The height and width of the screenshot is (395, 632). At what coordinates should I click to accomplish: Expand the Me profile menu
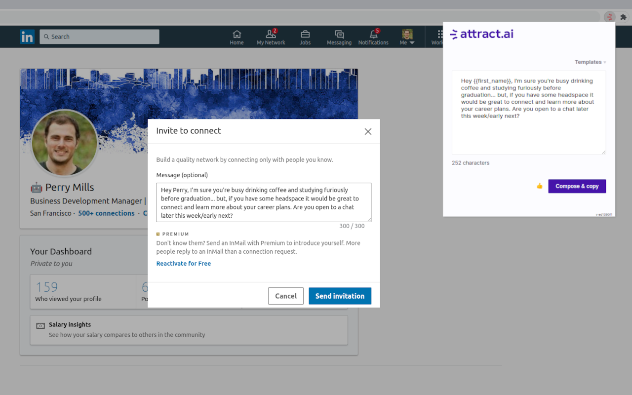406,37
